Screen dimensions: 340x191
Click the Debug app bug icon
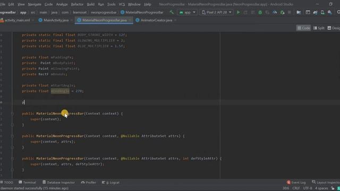point(260,12)
